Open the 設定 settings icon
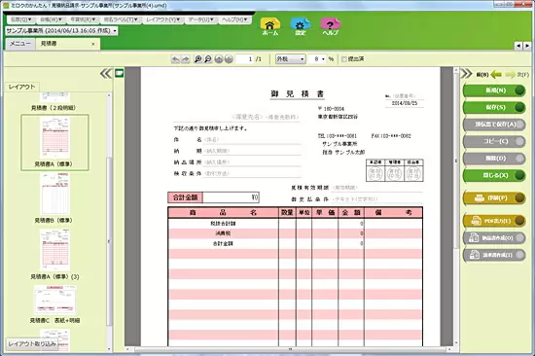Viewport: 535px width, 356px height. click(x=301, y=26)
